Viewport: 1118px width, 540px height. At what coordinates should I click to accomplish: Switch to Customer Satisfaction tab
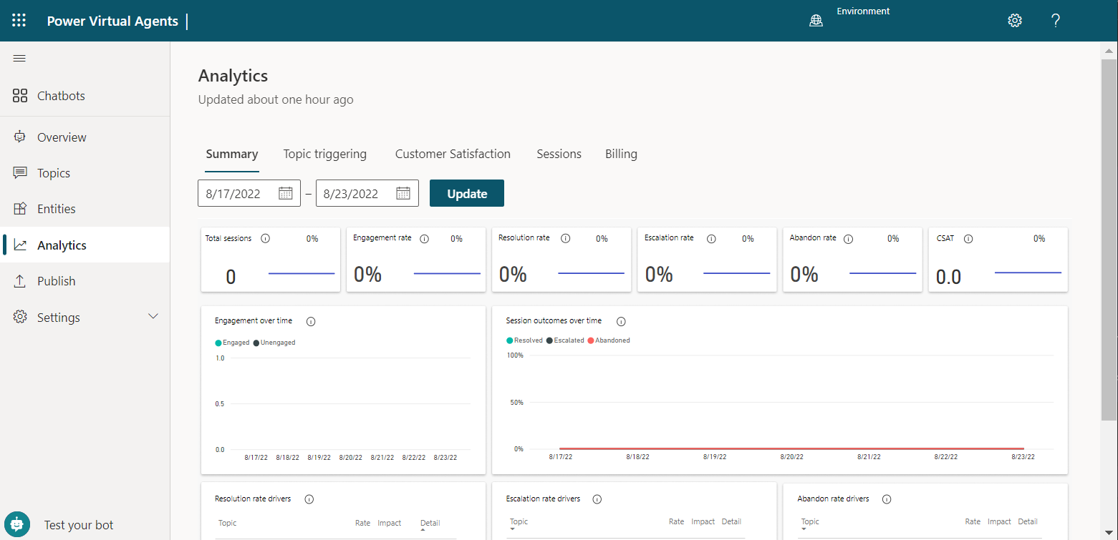pyautogui.click(x=453, y=154)
